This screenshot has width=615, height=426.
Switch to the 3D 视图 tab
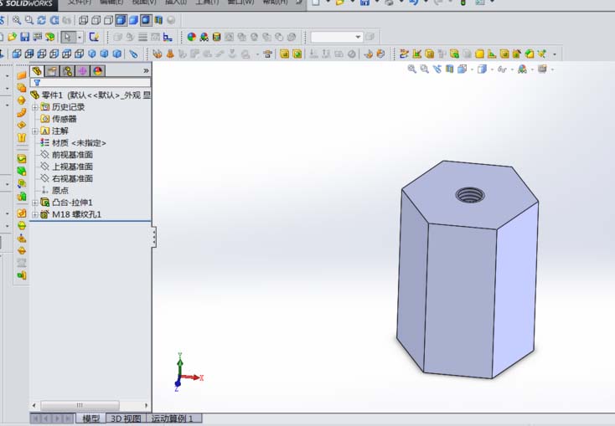click(126, 418)
